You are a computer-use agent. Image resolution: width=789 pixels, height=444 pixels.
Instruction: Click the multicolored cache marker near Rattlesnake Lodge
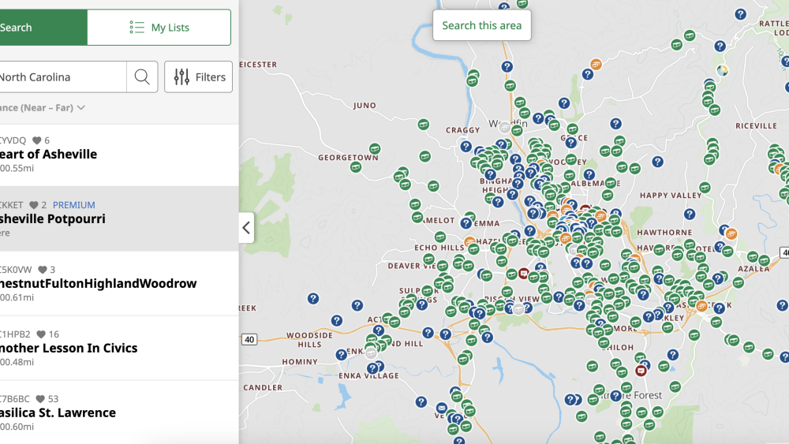click(x=722, y=69)
